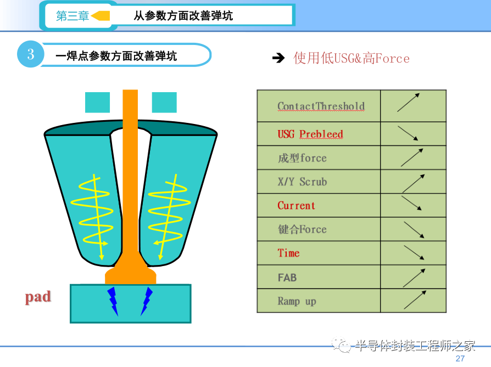Click the WeChat logo in the watermark
Screen dimensions: 491x367
(x=343, y=346)
